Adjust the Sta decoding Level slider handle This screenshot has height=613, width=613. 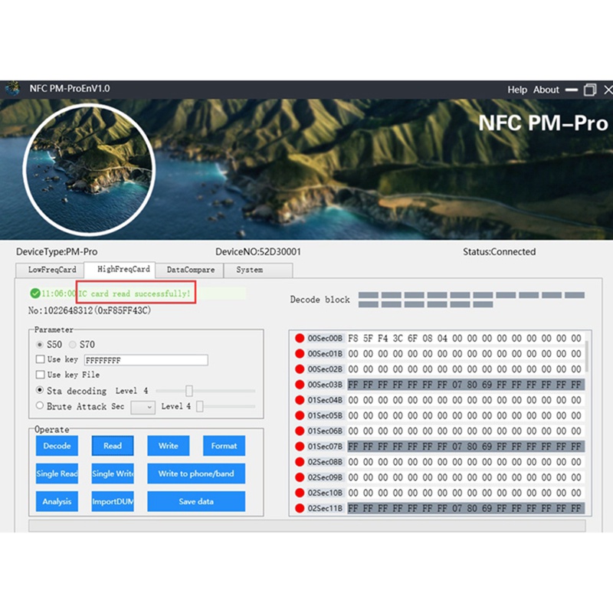point(189,391)
